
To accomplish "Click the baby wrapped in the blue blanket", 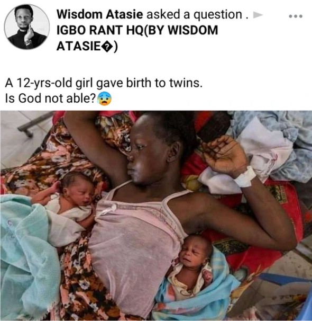I will pos(194,270).
